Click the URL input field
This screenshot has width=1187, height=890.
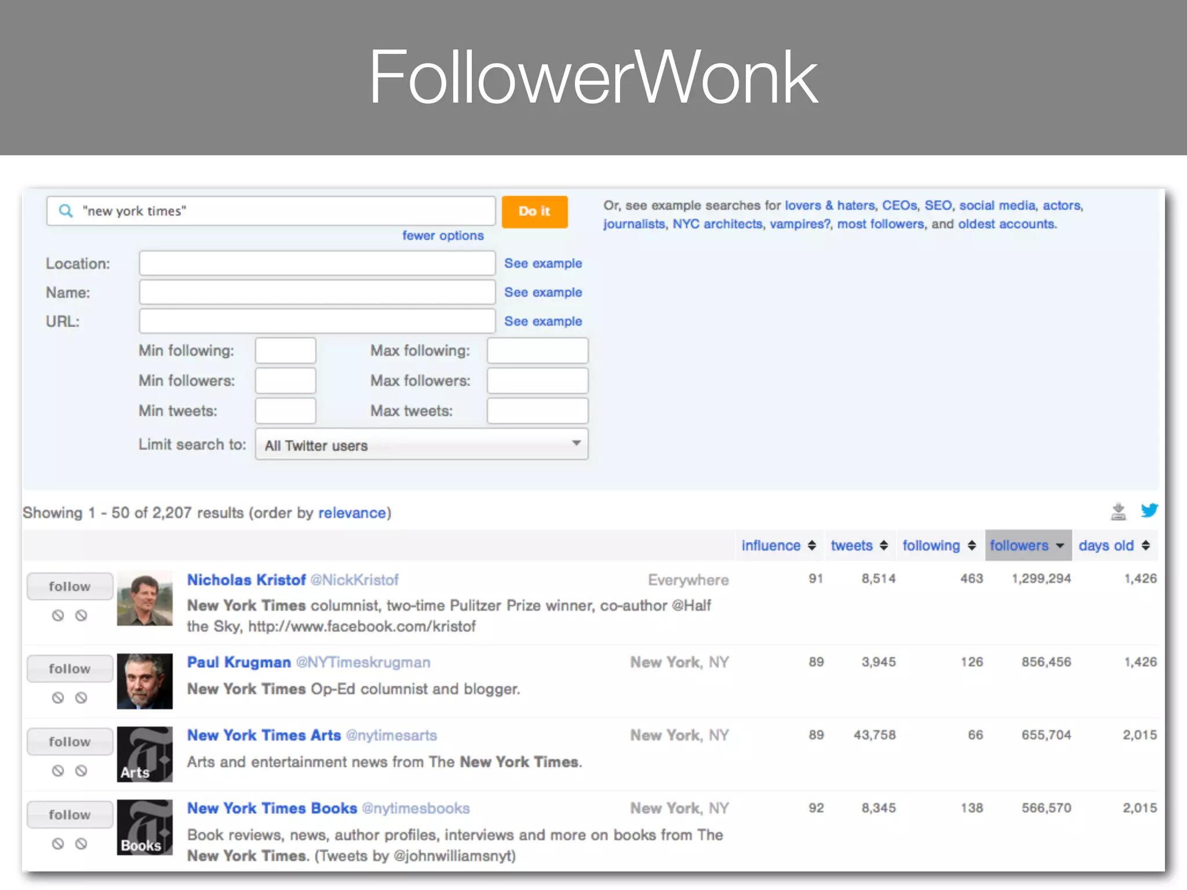pos(317,321)
